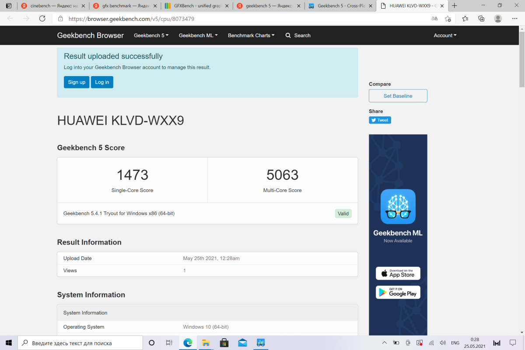Switch to the GFXBench browser tab
This screenshot has height=350, width=525.
tap(196, 6)
